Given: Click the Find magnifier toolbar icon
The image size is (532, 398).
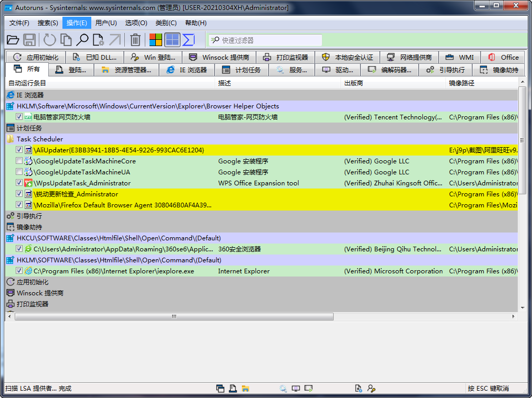Looking at the screenshot, I should [x=82, y=40].
